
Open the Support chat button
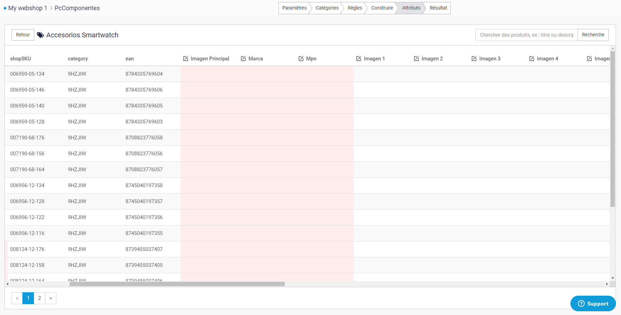pyautogui.click(x=593, y=303)
